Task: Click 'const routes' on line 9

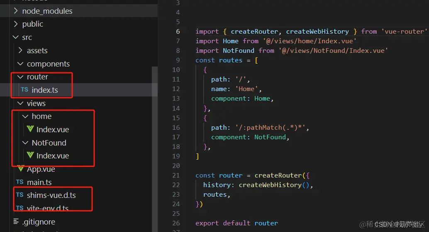Action: pos(219,60)
